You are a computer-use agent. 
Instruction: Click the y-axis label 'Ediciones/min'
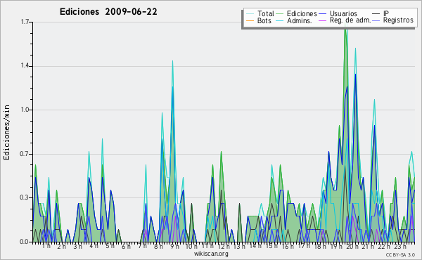[x=6, y=132]
